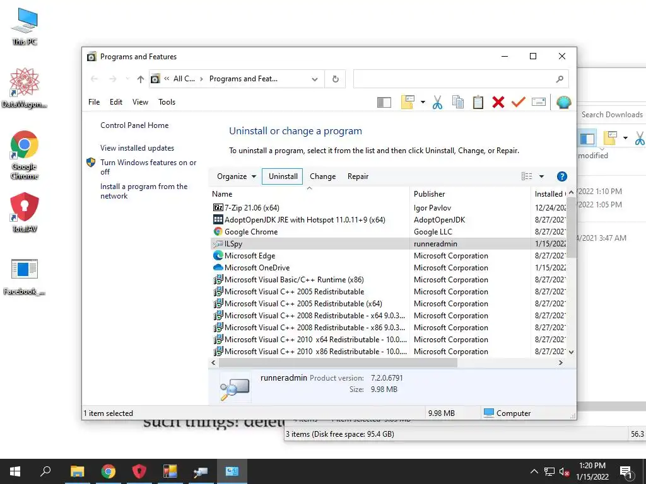The height and width of the screenshot is (484, 646).
Task: Open taskbar search magnifier
Action: 45,471
